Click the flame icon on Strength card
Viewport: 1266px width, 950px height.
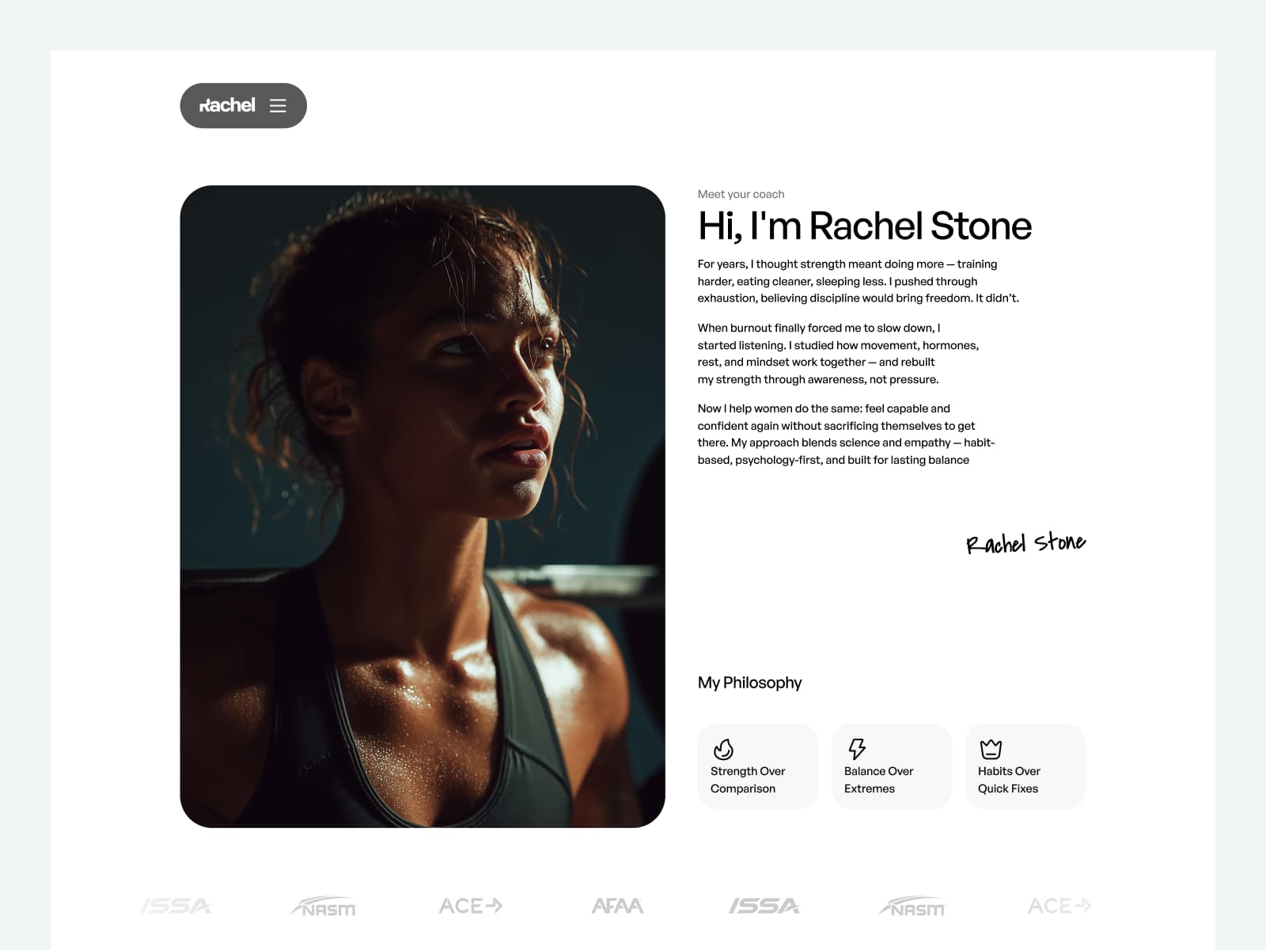click(x=723, y=749)
